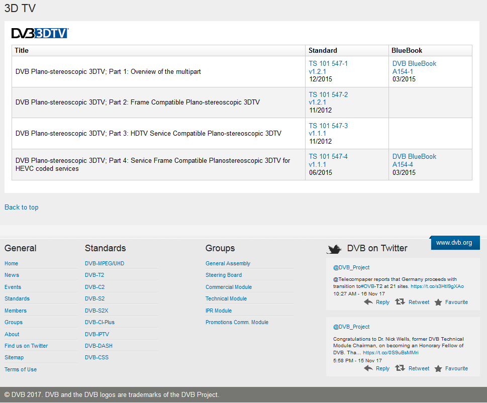Click the Twitter bird icon

(335, 249)
